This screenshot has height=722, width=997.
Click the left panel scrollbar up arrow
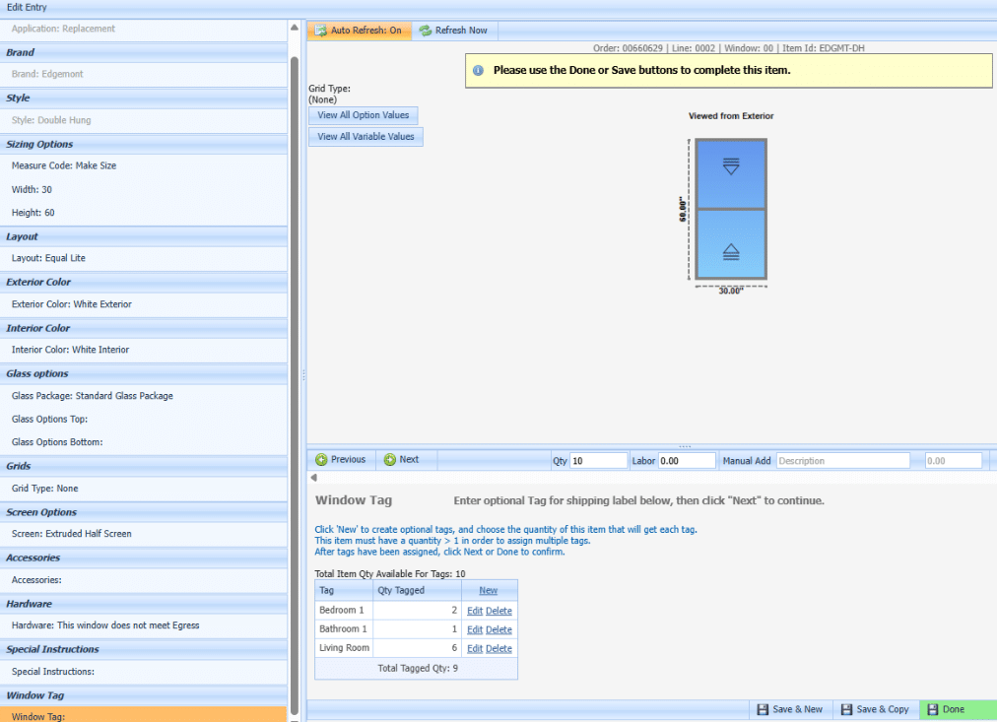(295, 28)
